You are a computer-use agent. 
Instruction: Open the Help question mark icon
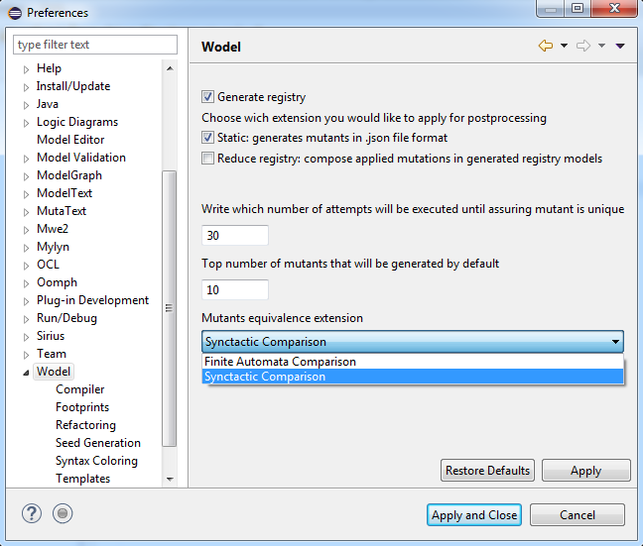click(32, 513)
